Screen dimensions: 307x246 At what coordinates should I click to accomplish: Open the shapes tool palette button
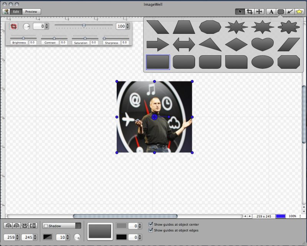[x=281, y=12]
